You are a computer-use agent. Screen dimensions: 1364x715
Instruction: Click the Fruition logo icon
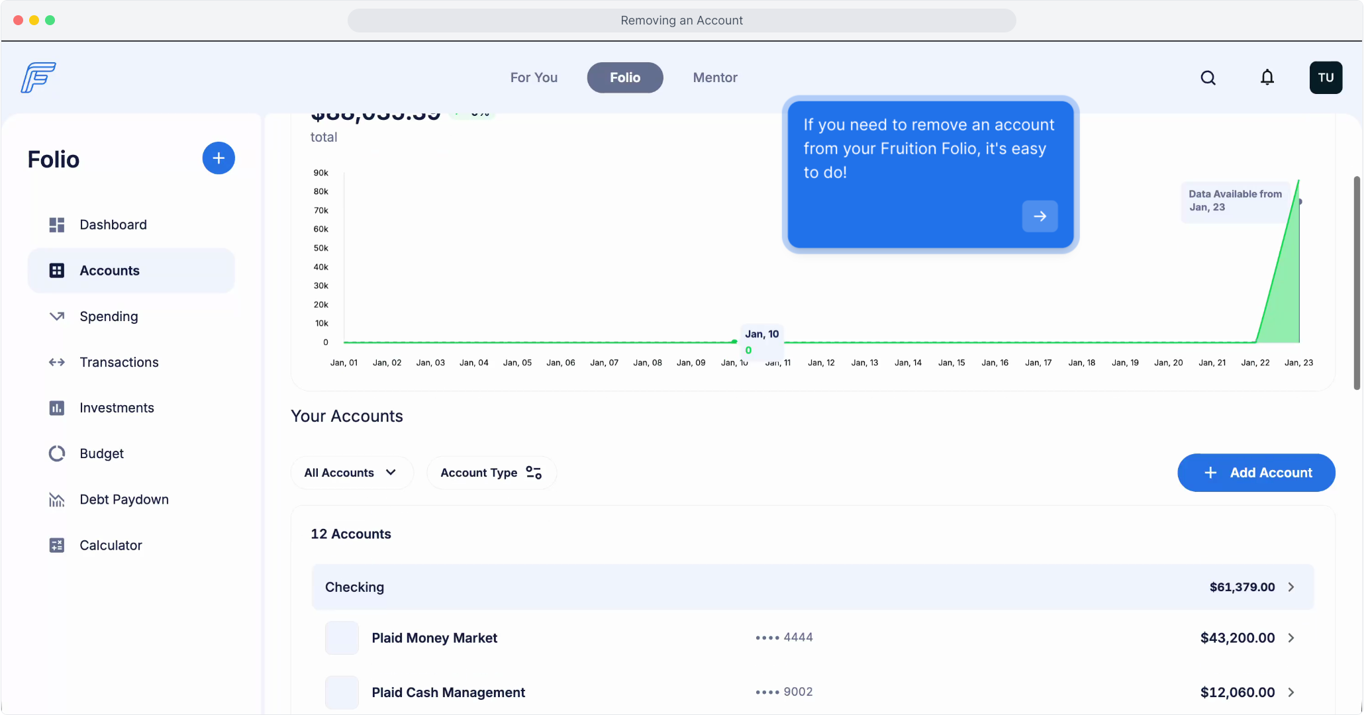tap(38, 78)
